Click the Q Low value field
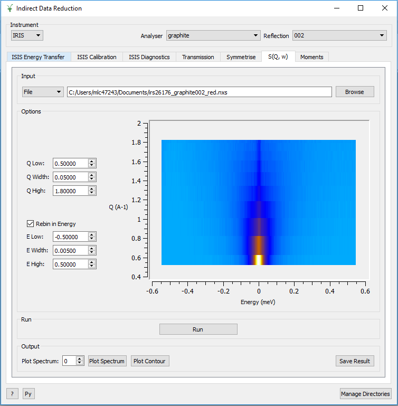Screen dimensions: 398x406 pos(70,163)
